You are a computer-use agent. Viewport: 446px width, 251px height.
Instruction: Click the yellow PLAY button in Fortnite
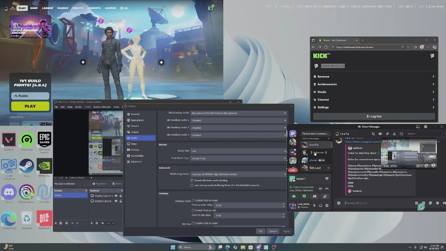click(30, 106)
